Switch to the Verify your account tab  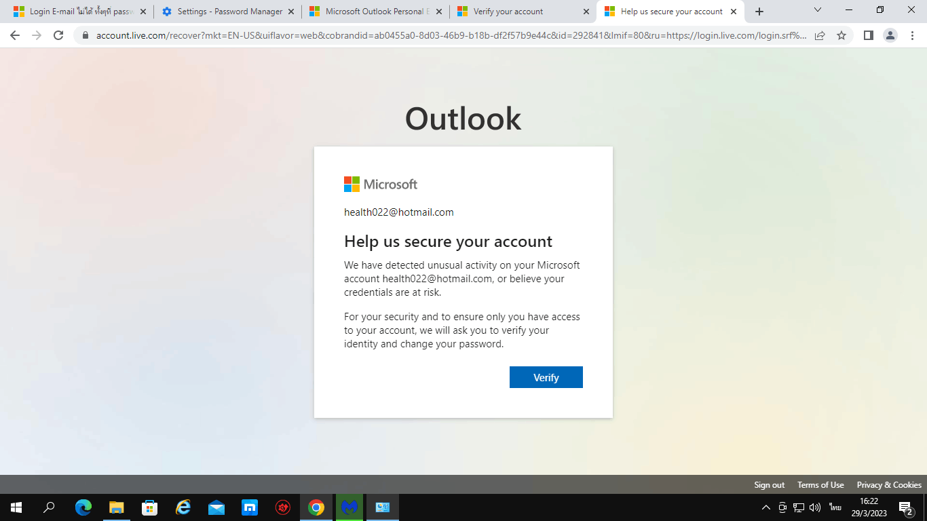click(523, 12)
